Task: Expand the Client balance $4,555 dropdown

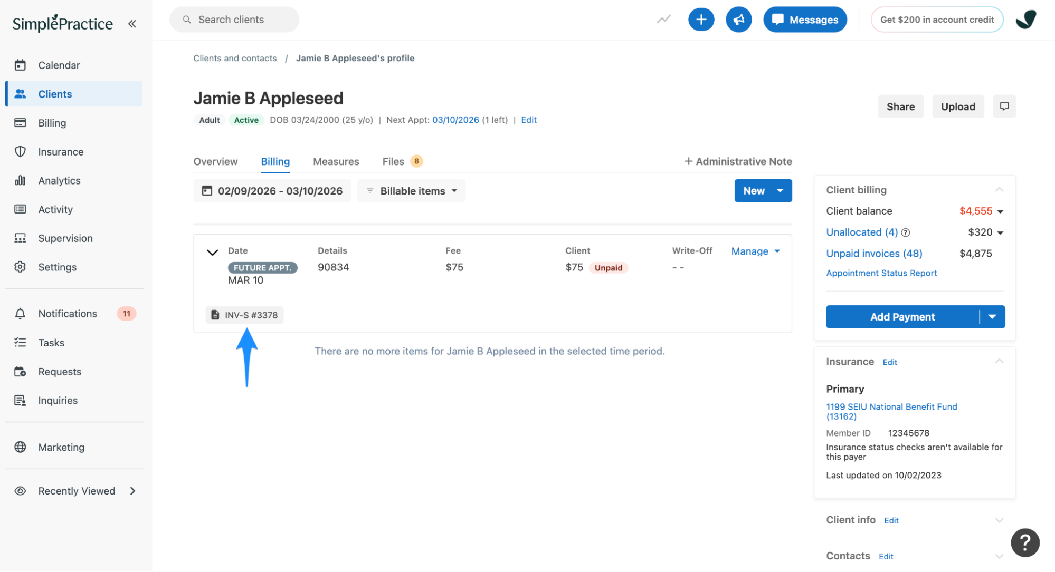Action: [x=1000, y=211]
